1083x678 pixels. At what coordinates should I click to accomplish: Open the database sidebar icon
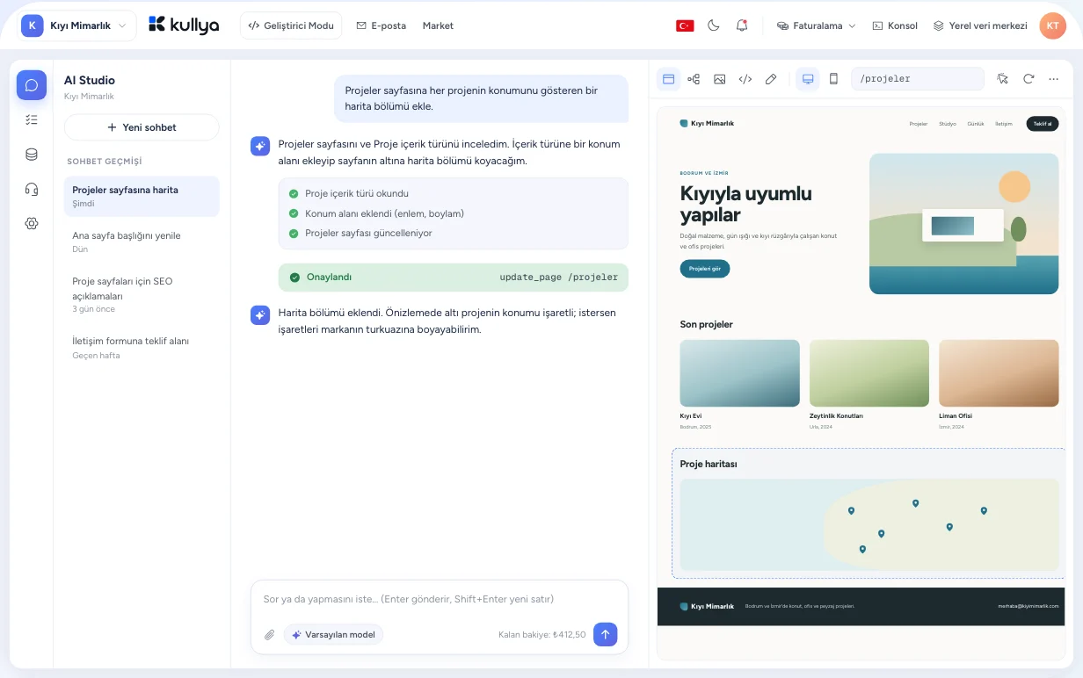32,155
